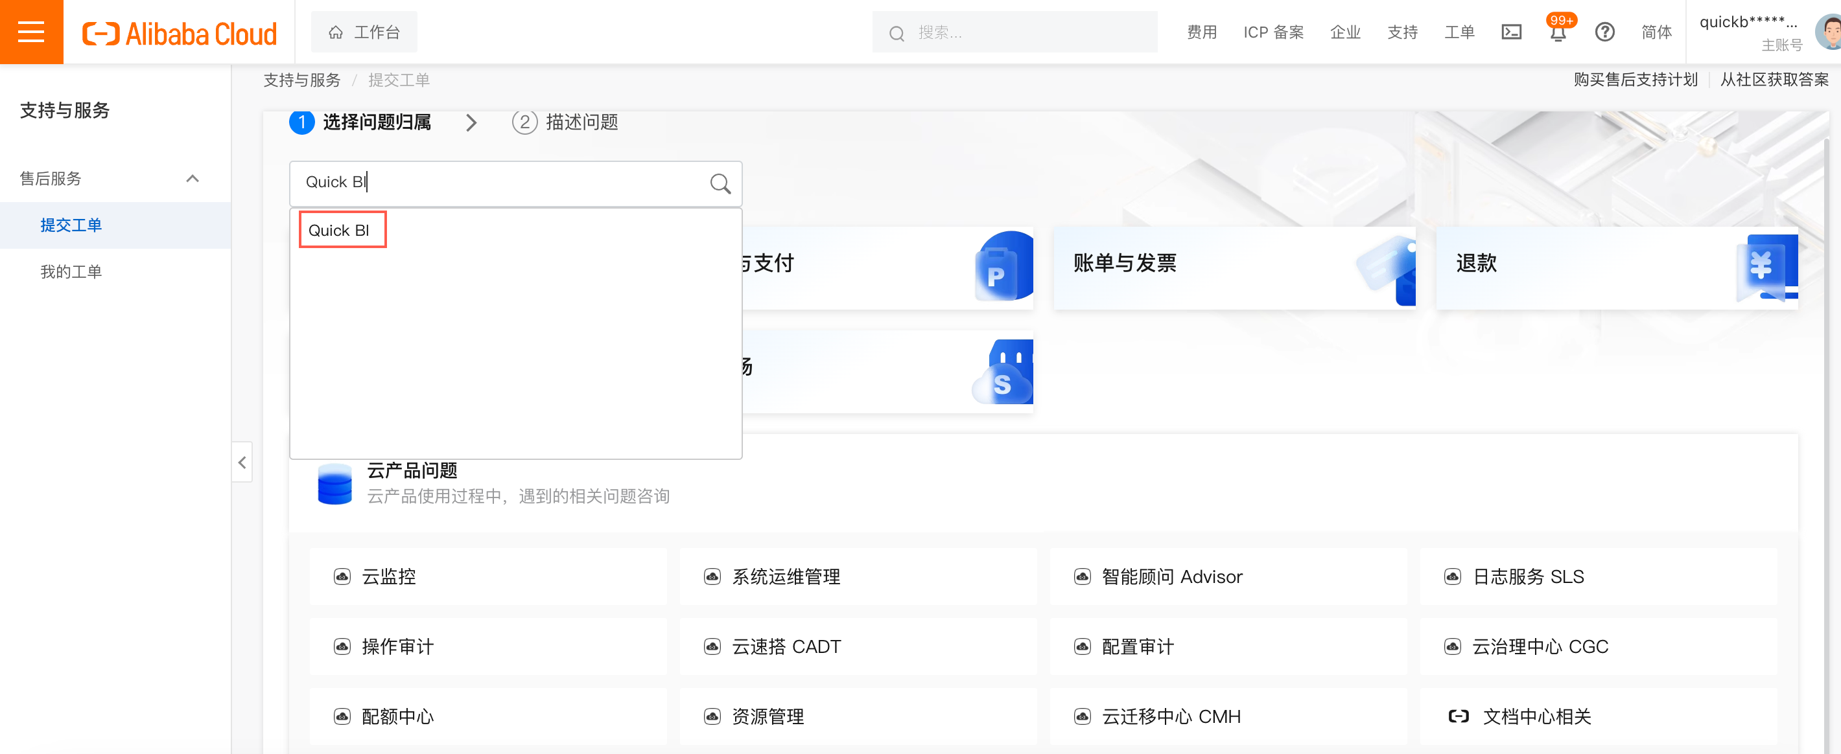Open Cloud Shell terminal icon
1841x754 pixels.
(x=1511, y=32)
